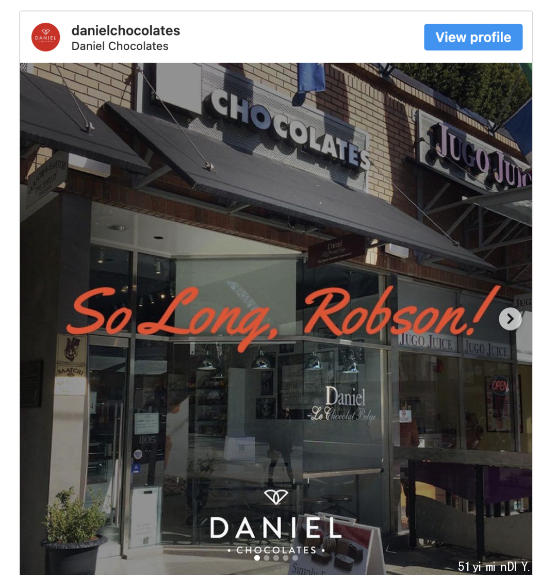
Task: Click the So Long, Robson! overlay text
Action: pyautogui.click(x=282, y=316)
